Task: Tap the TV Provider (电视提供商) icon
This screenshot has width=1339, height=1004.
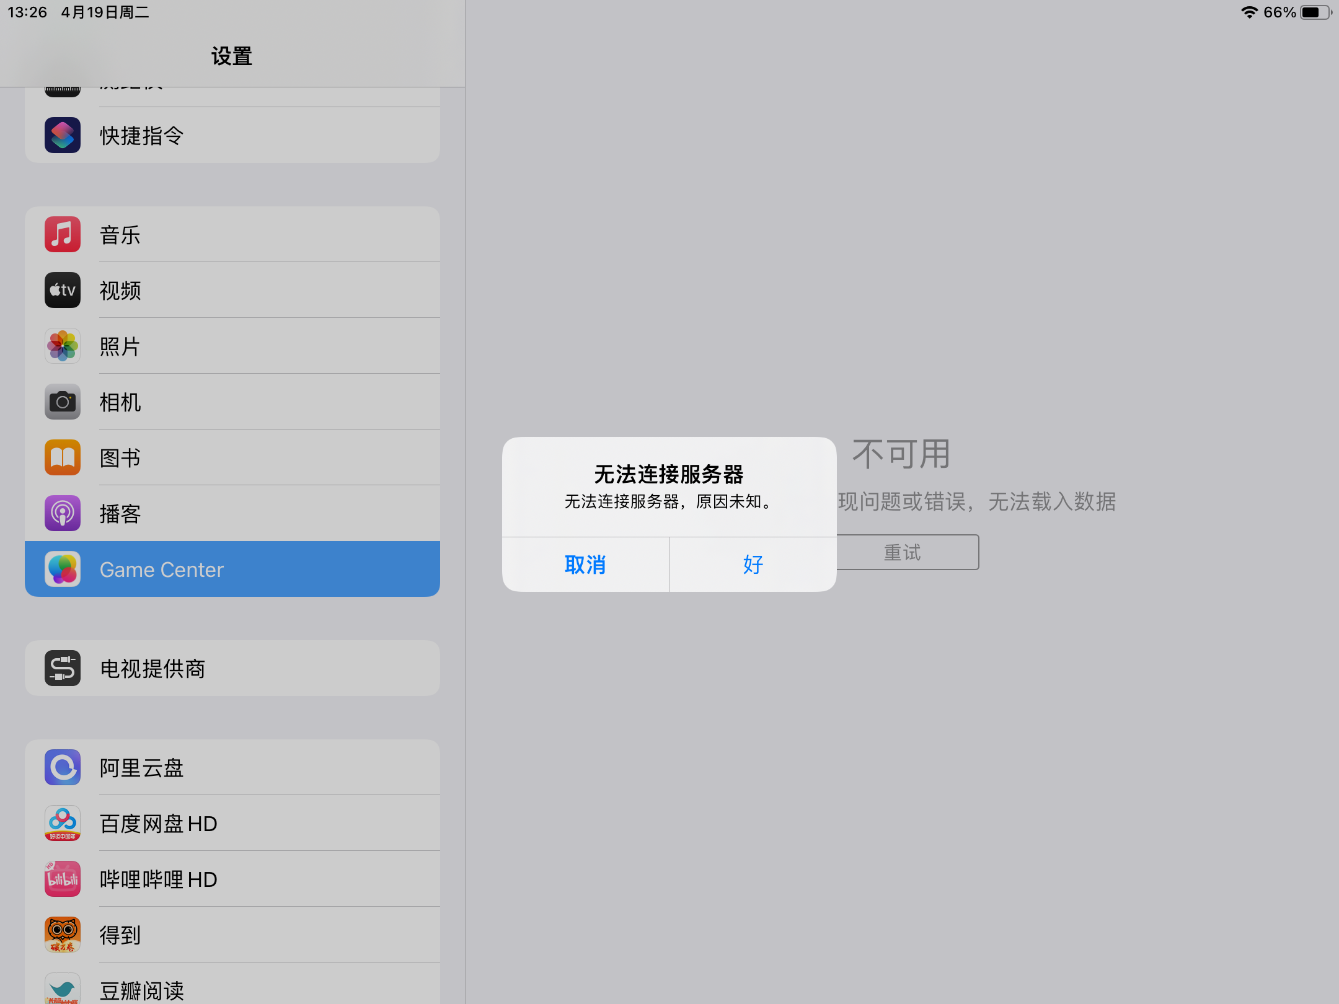Action: pyautogui.click(x=63, y=668)
